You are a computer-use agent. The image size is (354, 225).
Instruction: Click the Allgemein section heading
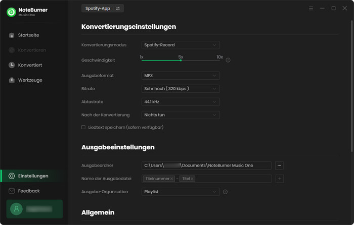[98, 212]
